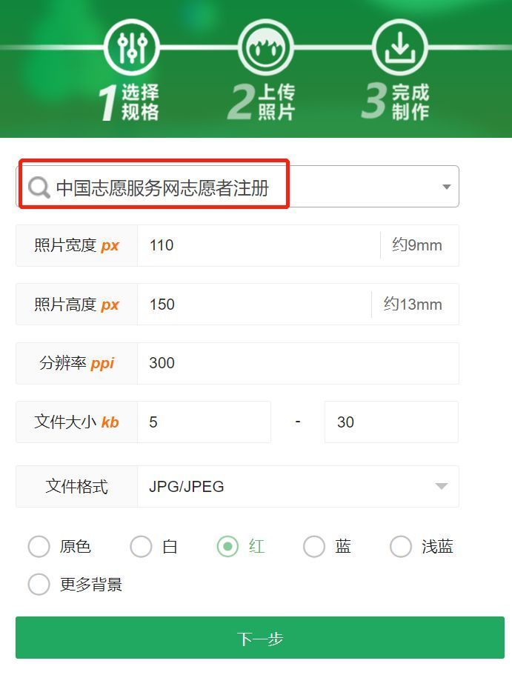Select the 原色 background radio button
The height and width of the screenshot is (675, 512).
pos(39,546)
